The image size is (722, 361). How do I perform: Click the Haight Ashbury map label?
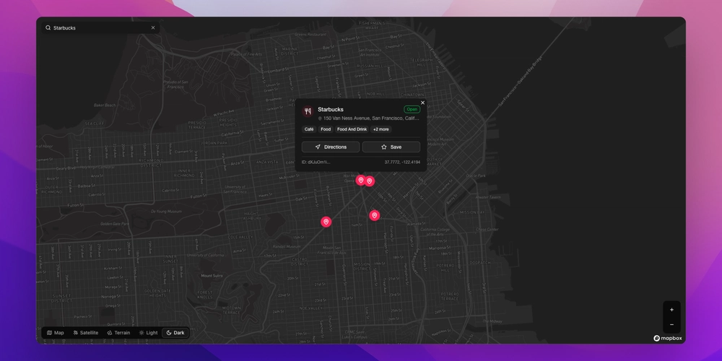click(252, 216)
